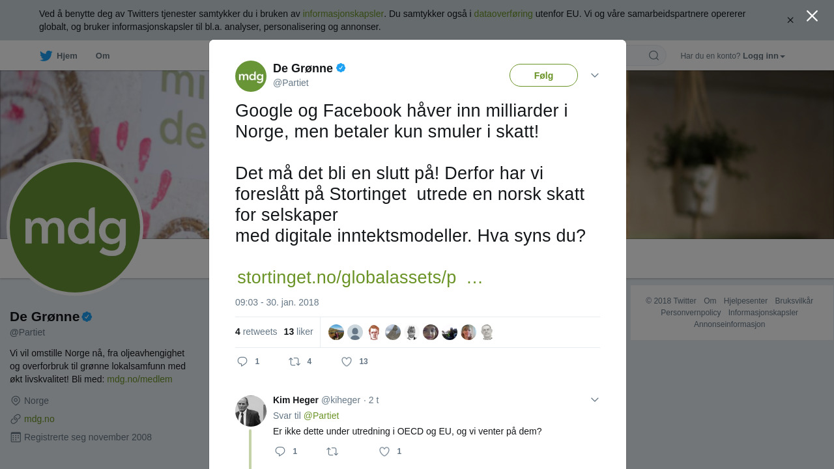
Task: Retweet the De Grønne tweet
Action: [x=300, y=362]
